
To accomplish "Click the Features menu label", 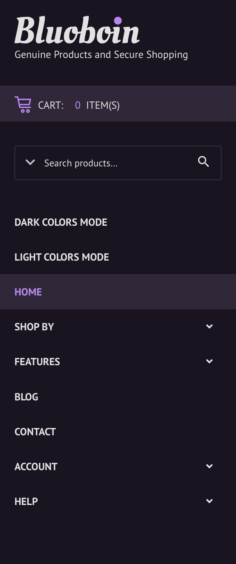I will [37, 362].
